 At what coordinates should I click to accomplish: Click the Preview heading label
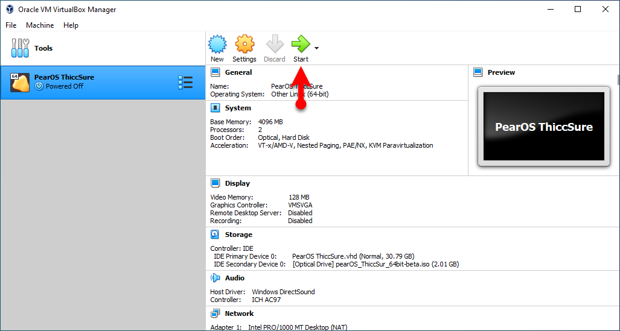[x=501, y=72]
